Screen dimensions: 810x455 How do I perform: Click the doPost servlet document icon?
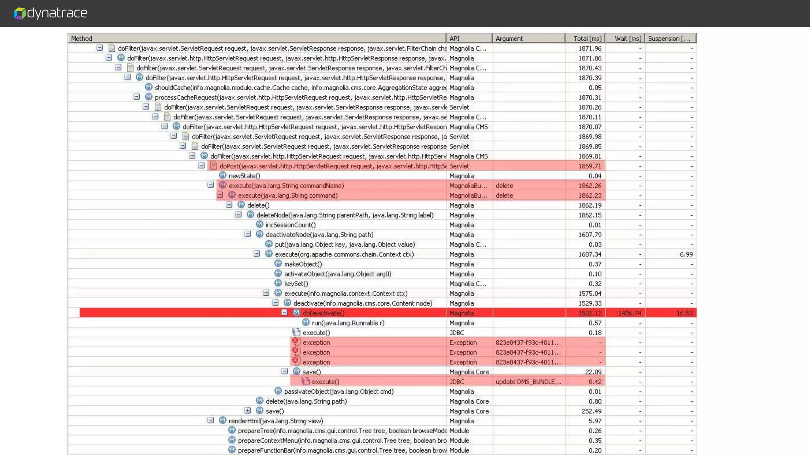coord(214,166)
